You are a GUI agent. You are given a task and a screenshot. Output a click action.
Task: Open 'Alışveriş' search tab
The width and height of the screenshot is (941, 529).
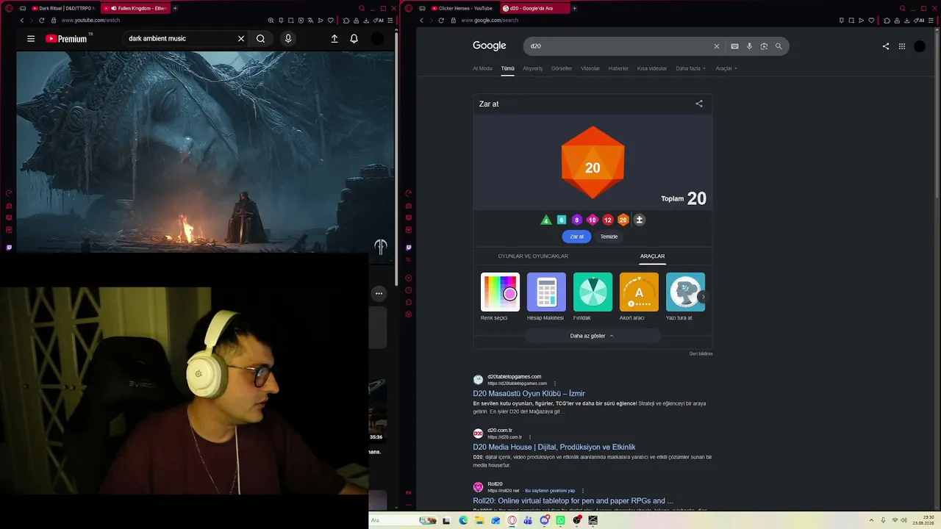point(532,68)
